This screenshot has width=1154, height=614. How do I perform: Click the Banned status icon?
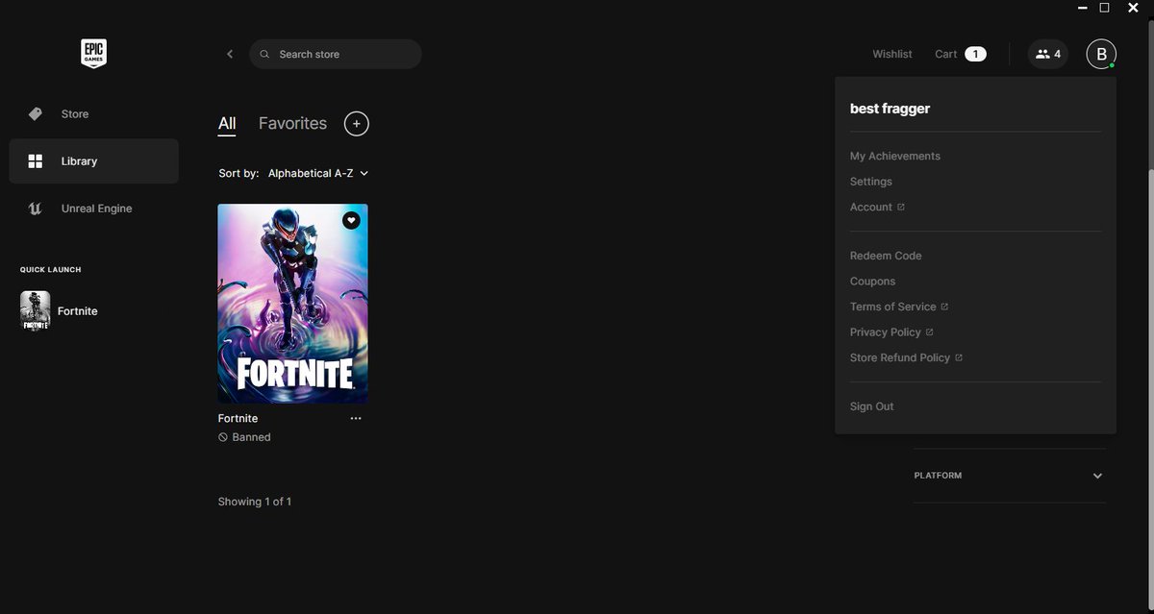223,437
